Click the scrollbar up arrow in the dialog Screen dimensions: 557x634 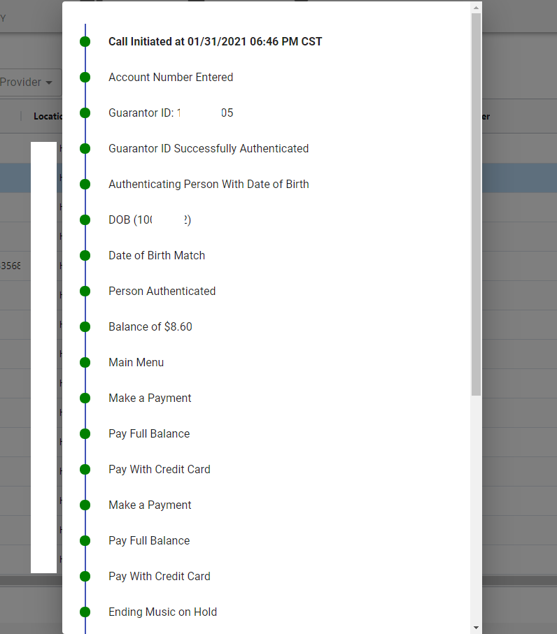click(476, 8)
